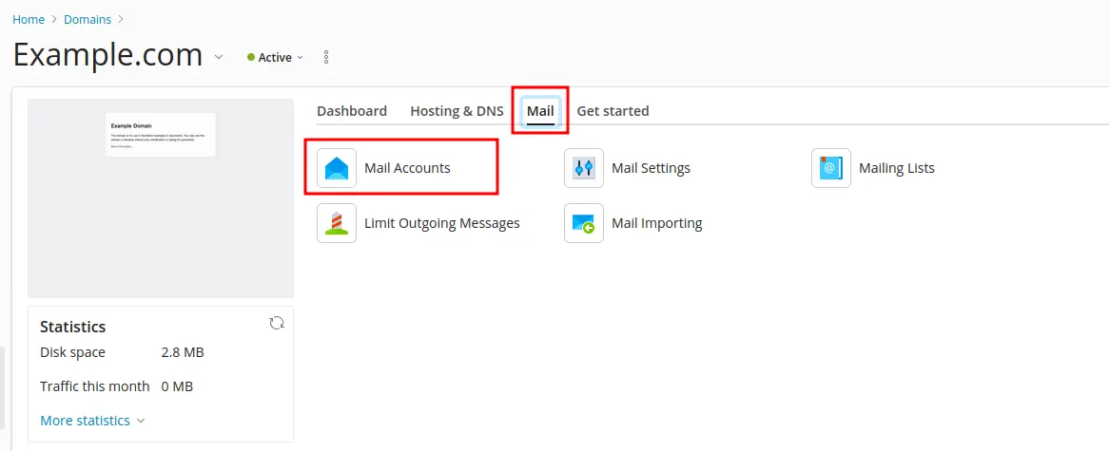1109x451 pixels.
Task: Click the Example Domain website preview thumbnail
Action: click(x=161, y=135)
